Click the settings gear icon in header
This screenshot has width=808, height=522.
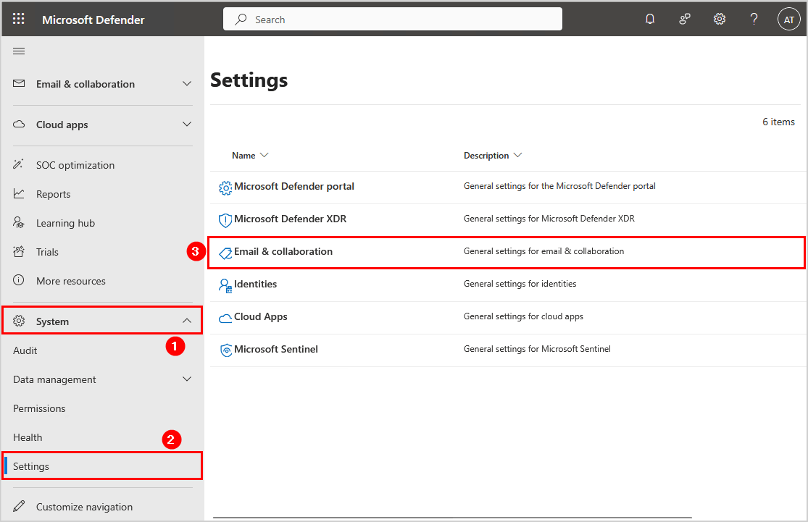pyautogui.click(x=720, y=20)
